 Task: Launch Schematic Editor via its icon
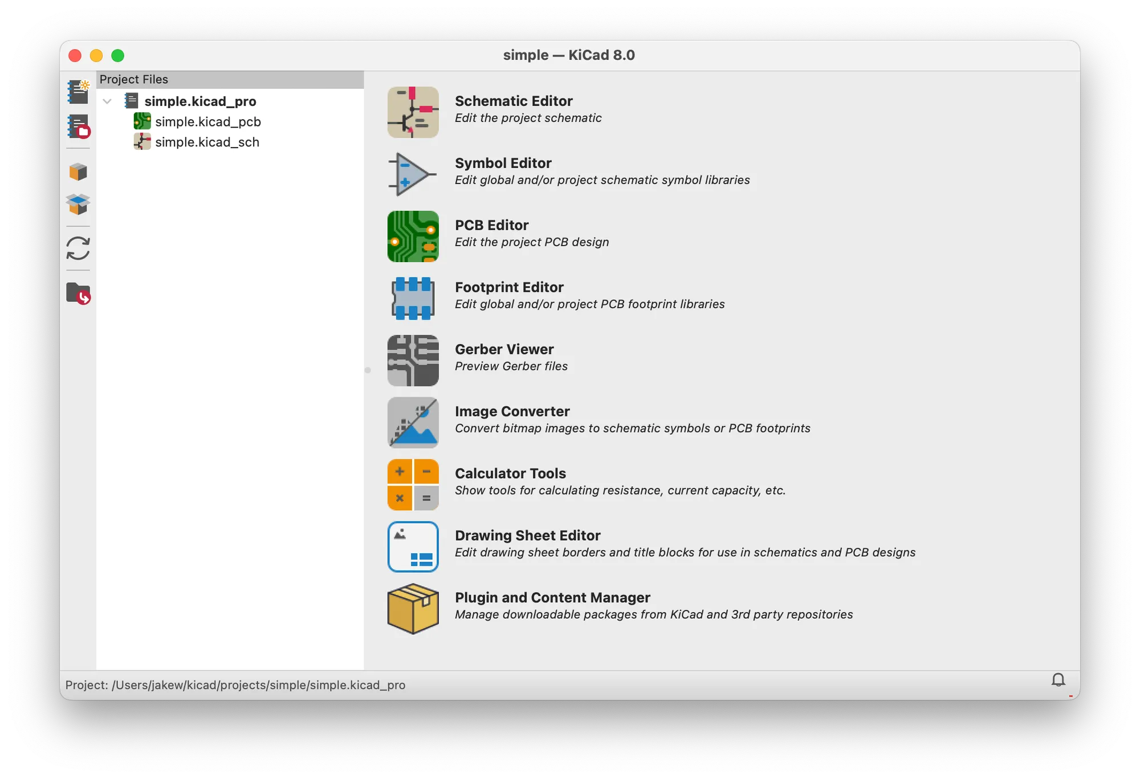[413, 112]
